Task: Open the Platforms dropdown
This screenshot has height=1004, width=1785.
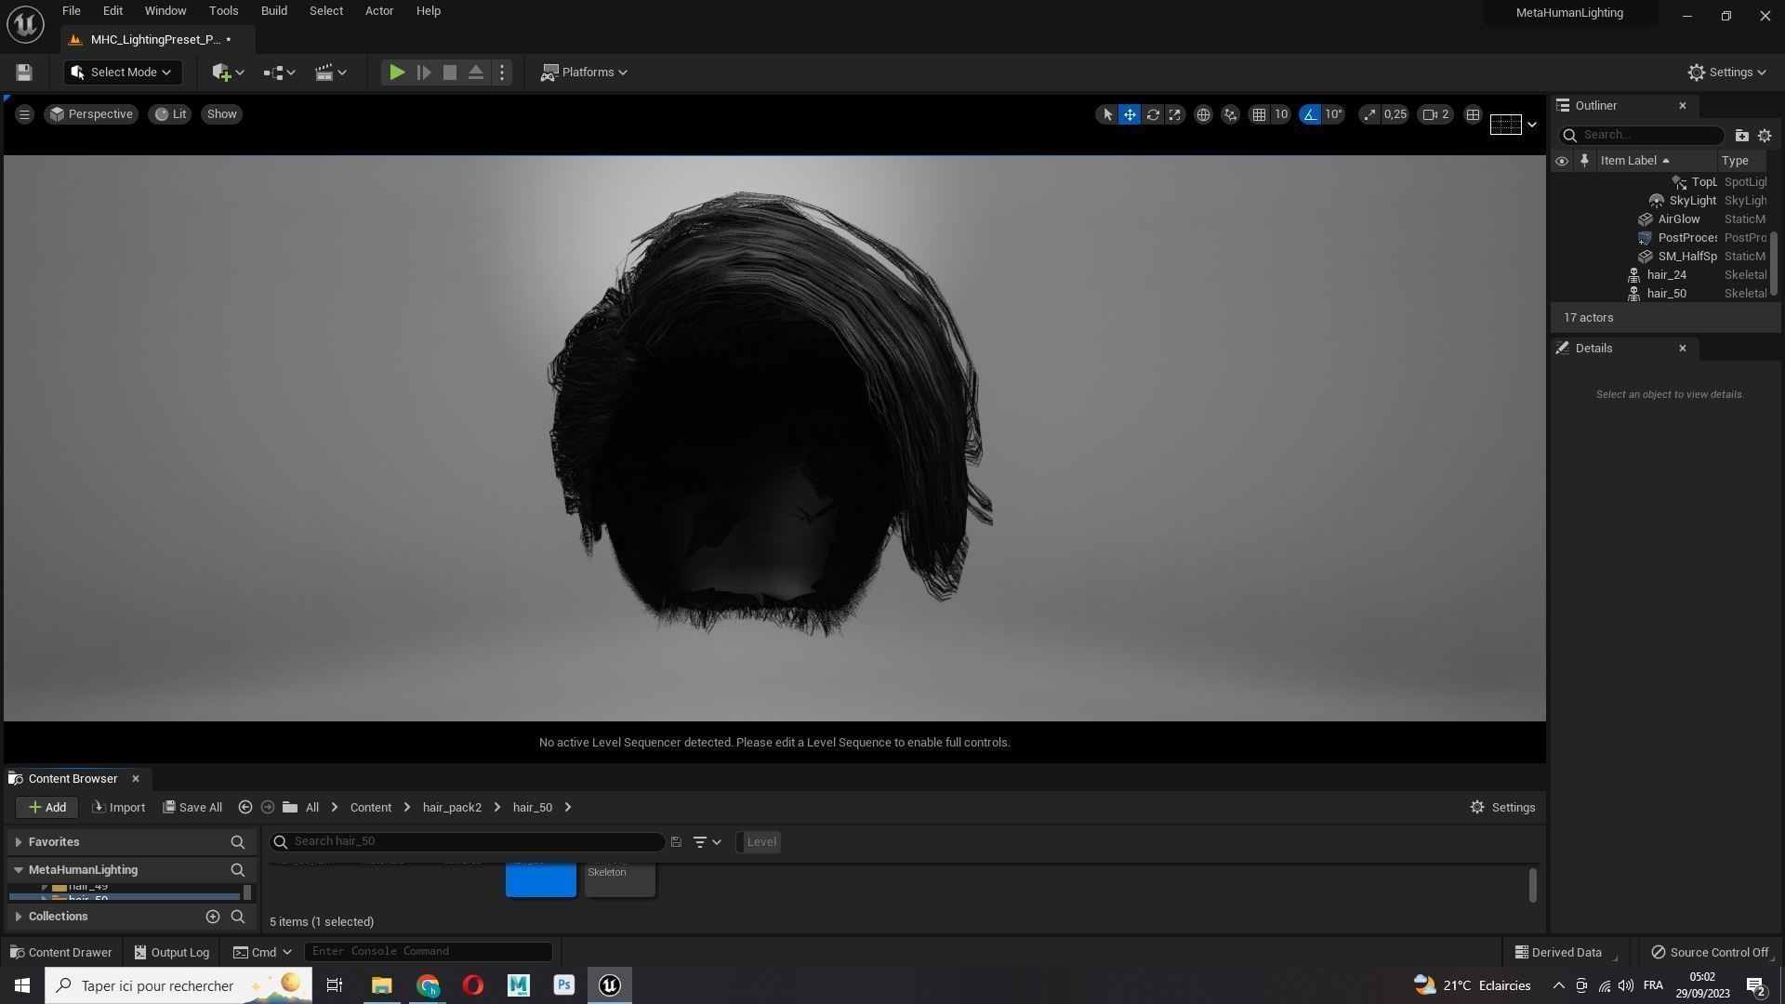Action: coord(585,73)
